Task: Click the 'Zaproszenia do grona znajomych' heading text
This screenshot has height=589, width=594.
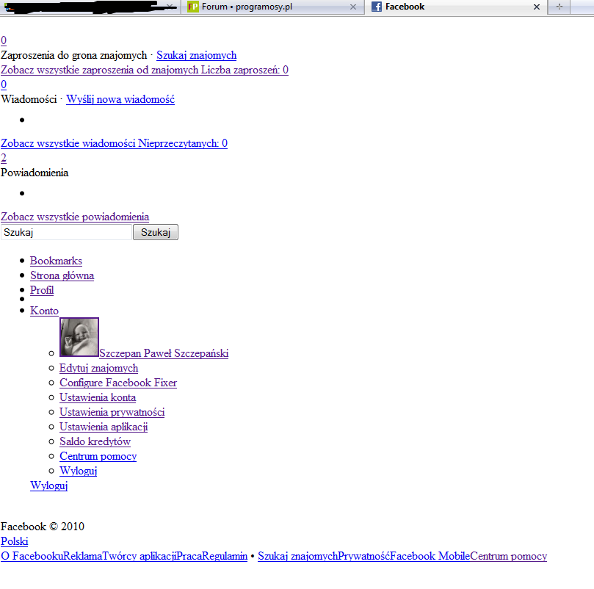Action: pos(74,55)
